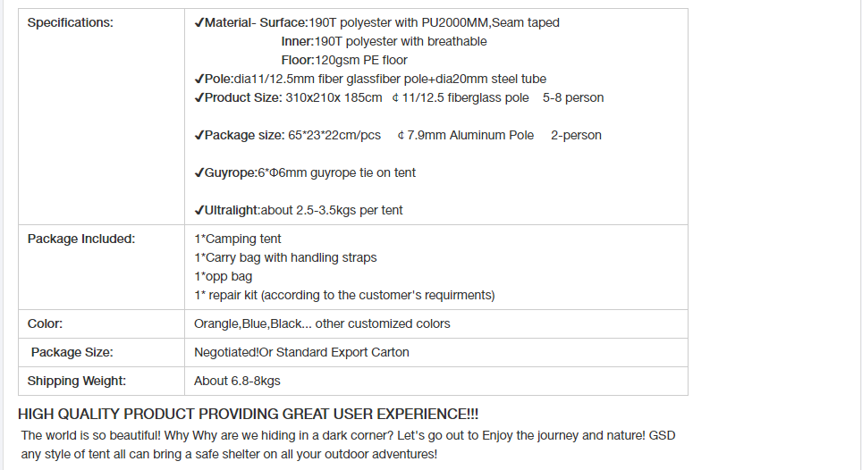Click the 7.9mm Aluminum Pole text
Viewport: 862px width, 470px height.
[470, 135]
